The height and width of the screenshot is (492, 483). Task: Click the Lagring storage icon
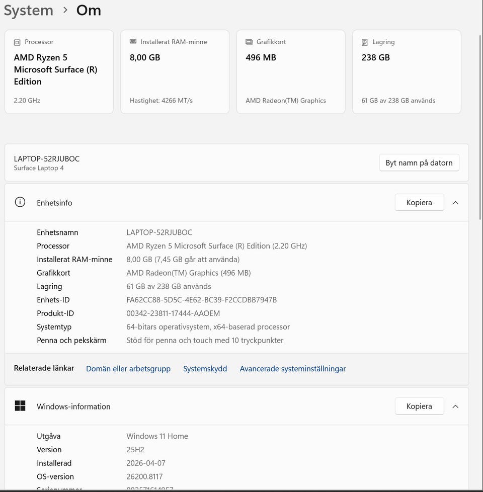365,42
